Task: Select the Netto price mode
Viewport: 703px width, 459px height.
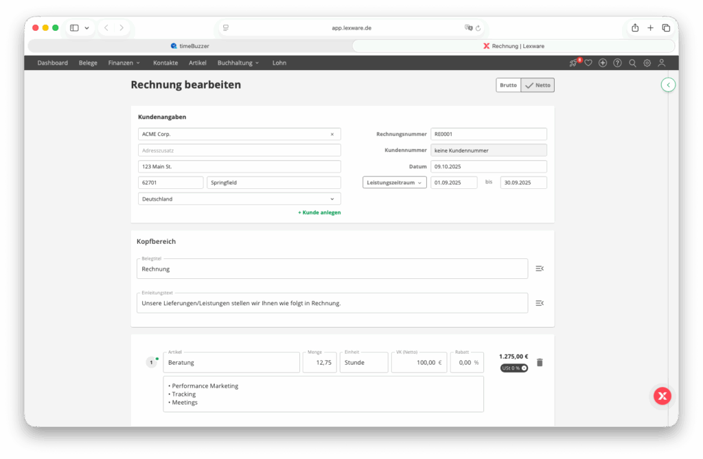Action: tap(538, 85)
